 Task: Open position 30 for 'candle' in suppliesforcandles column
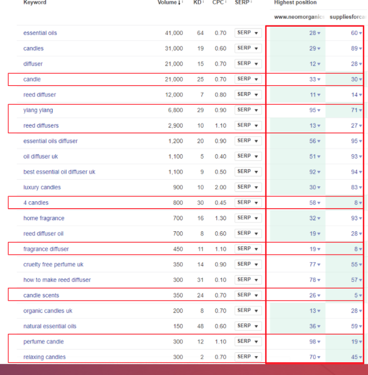(x=356, y=79)
